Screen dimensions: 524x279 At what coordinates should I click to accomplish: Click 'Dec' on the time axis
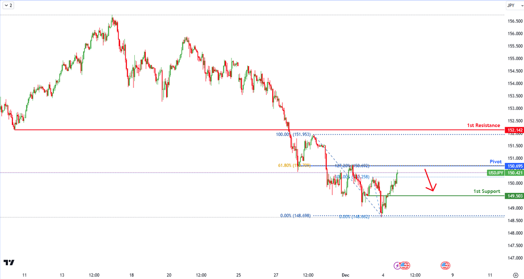345,275
